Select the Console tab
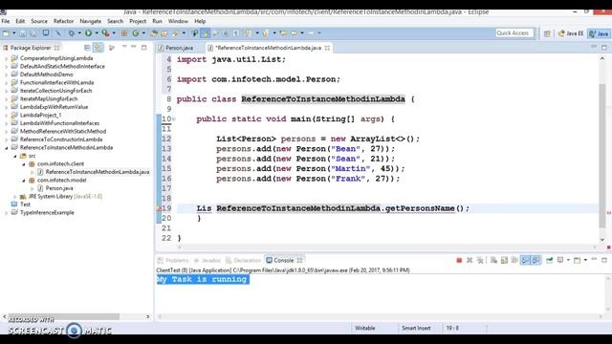The image size is (612, 344). coord(283,261)
